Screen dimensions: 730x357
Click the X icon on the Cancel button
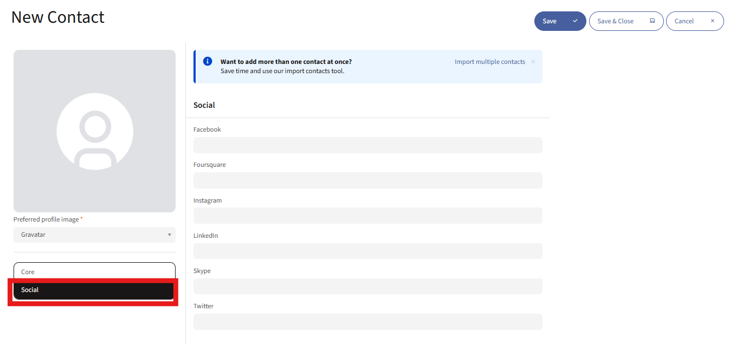713,21
